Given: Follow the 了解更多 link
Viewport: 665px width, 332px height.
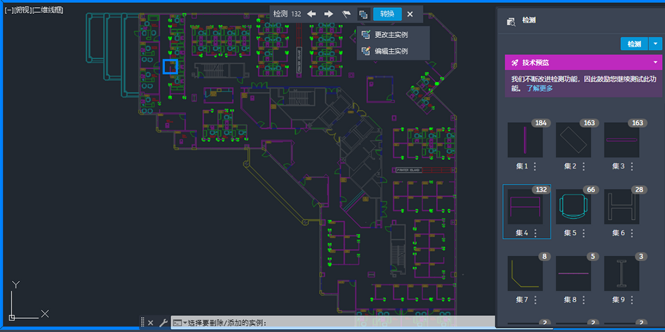Looking at the screenshot, I should tap(539, 89).
